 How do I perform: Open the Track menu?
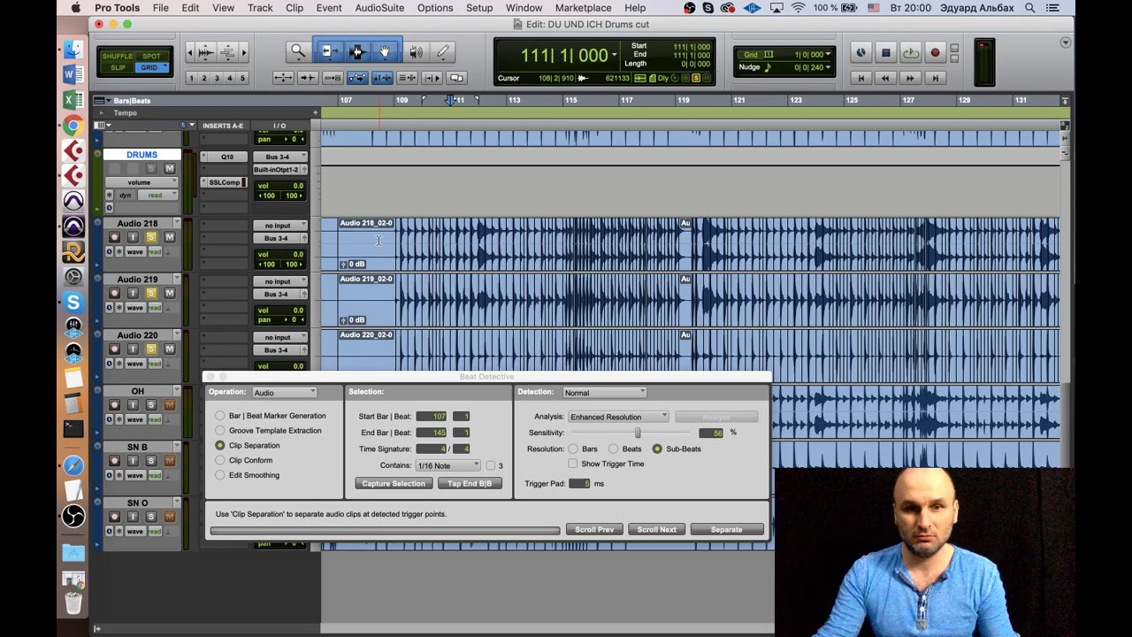click(260, 8)
